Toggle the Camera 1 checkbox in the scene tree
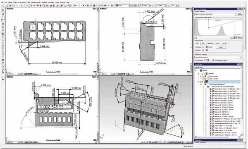Image resolution: width=248 pixels, height=149 pixels. click(x=203, y=74)
